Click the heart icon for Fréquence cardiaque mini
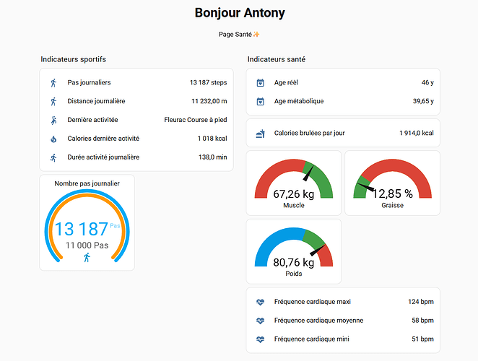This screenshot has width=478, height=361. (x=260, y=339)
